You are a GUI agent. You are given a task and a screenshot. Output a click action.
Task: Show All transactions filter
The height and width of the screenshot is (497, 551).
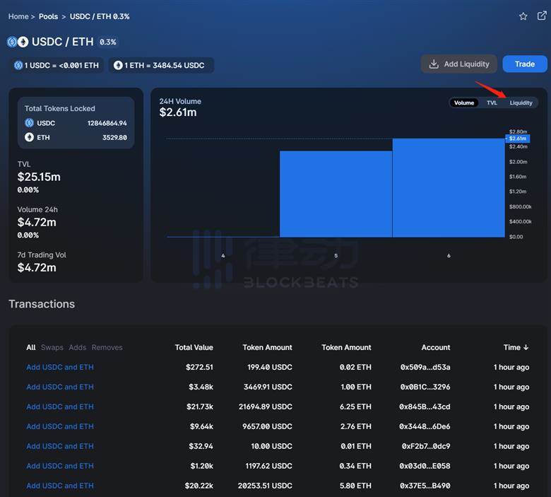coord(31,348)
